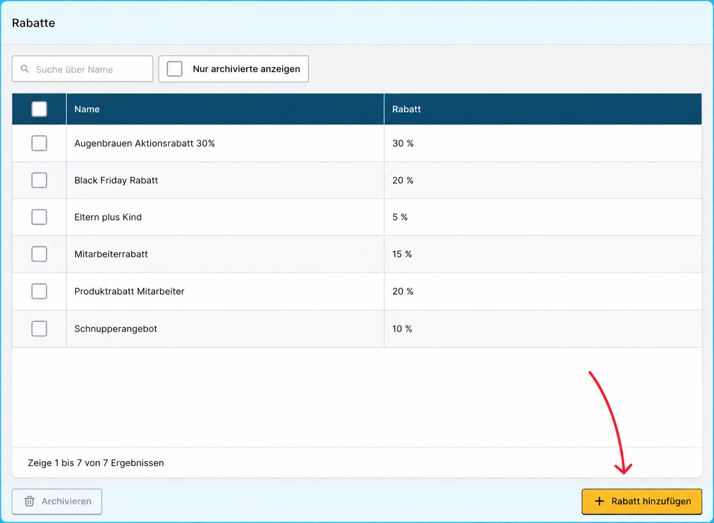Toggle Nur archivierte anzeigen checkbox
Screen dimensions: 714x523
[174, 69]
